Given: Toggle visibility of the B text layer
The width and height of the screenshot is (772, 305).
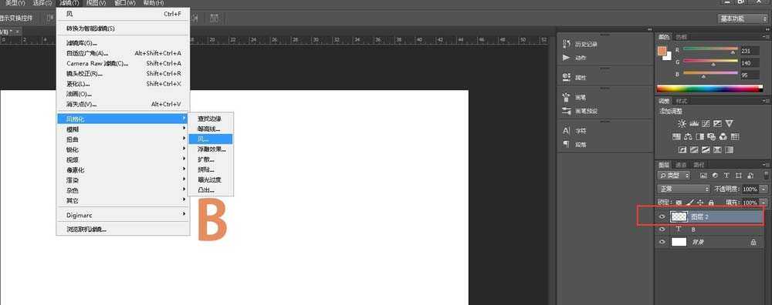Looking at the screenshot, I should point(662,230).
